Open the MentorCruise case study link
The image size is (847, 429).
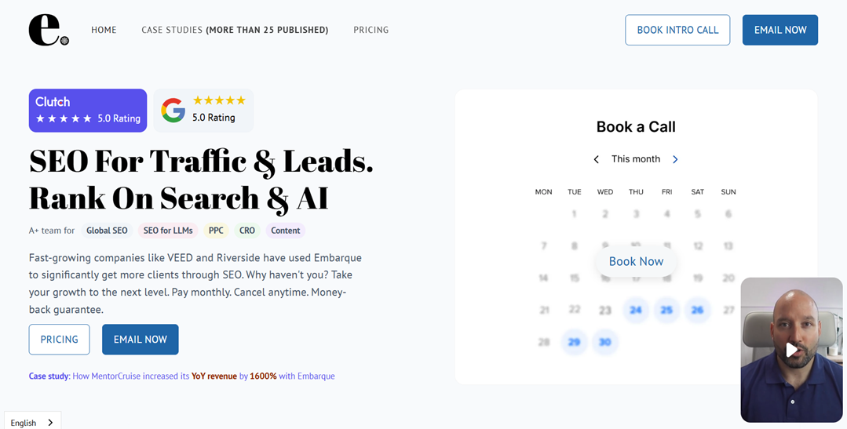[x=182, y=376]
